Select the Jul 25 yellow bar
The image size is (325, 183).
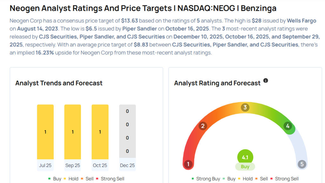45,131
